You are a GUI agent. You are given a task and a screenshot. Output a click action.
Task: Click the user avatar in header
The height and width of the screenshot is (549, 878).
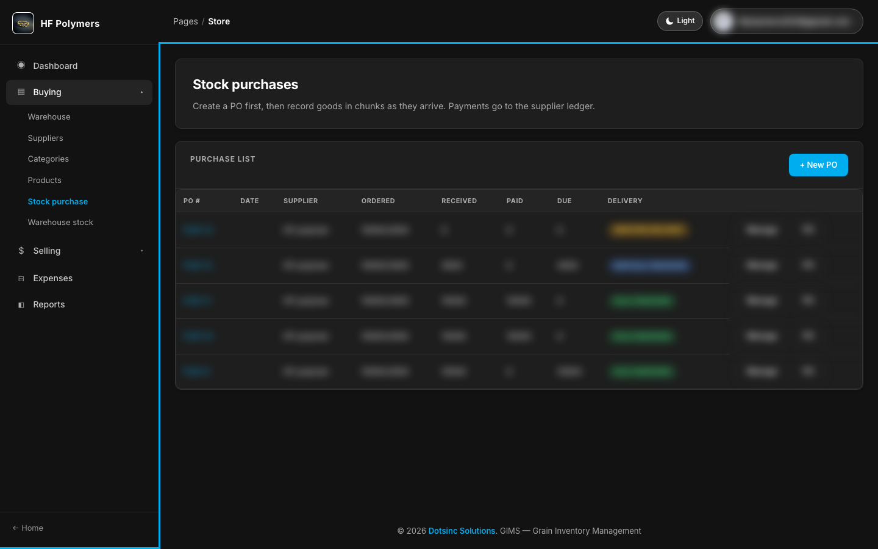coord(724,21)
